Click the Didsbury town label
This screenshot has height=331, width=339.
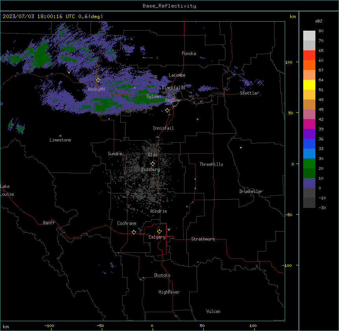click(x=150, y=169)
